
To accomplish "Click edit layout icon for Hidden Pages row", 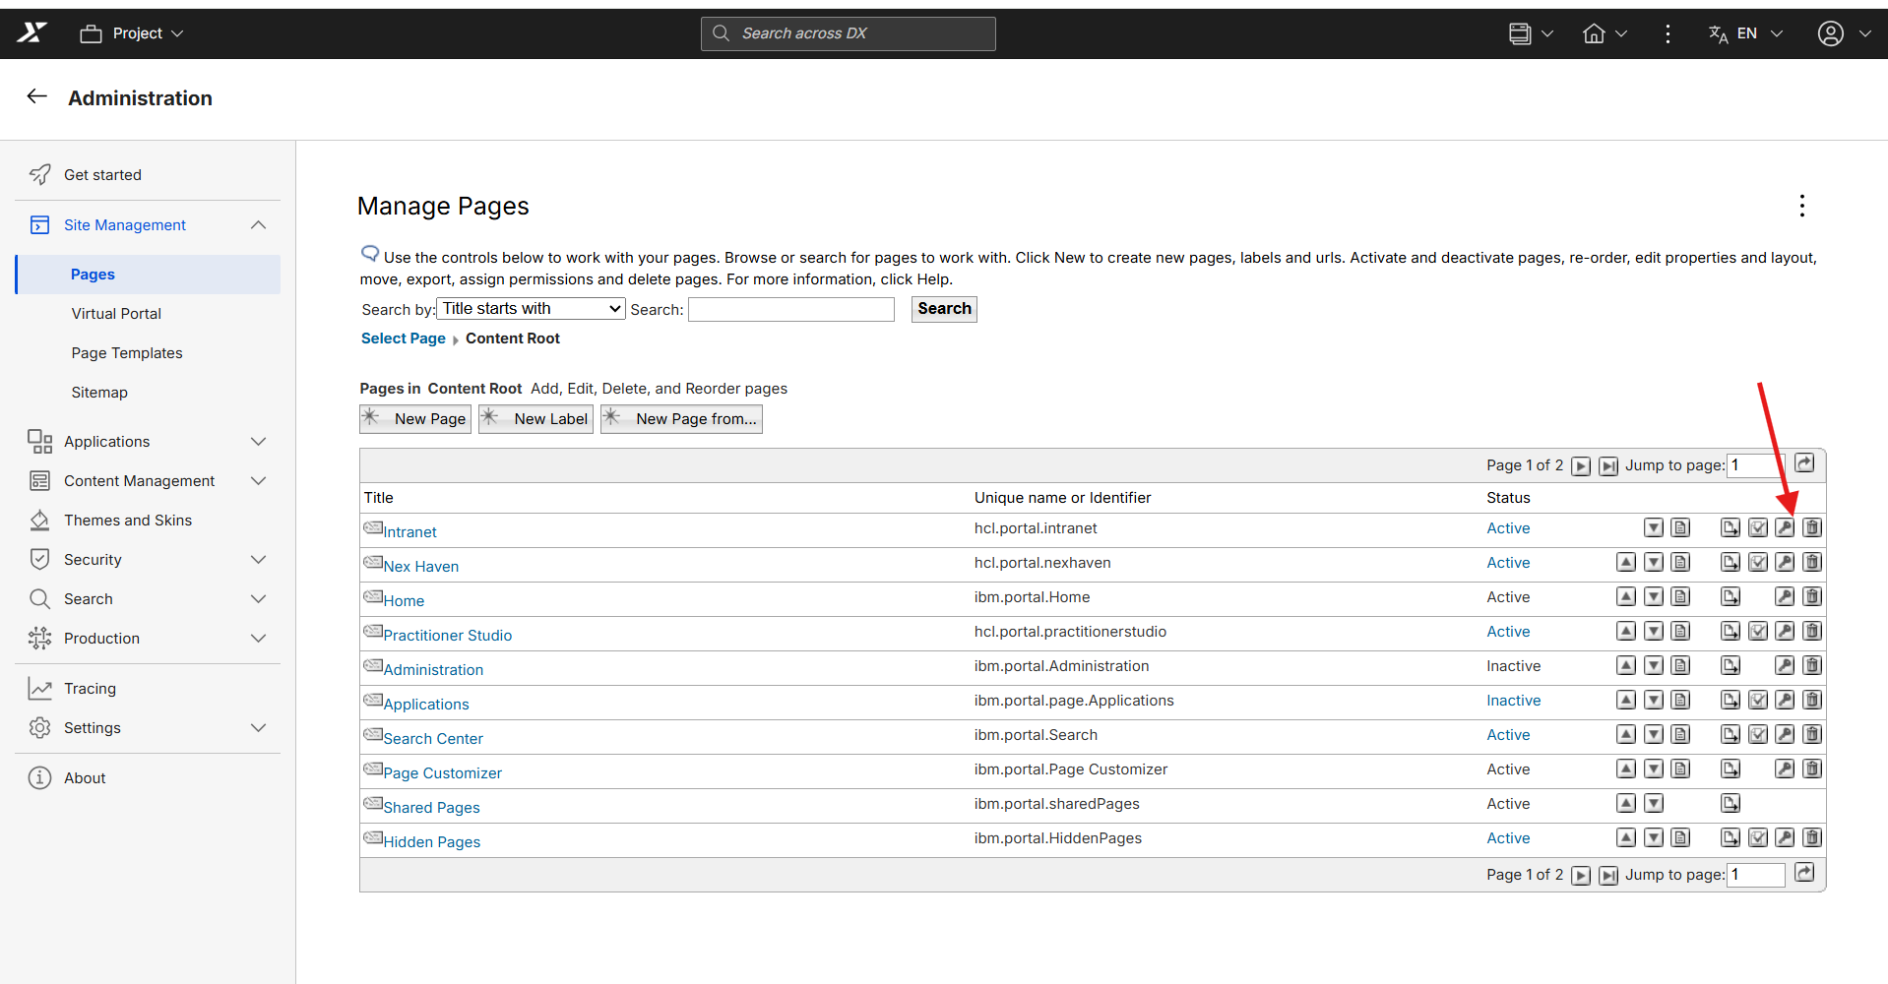I will click(1758, 838).
